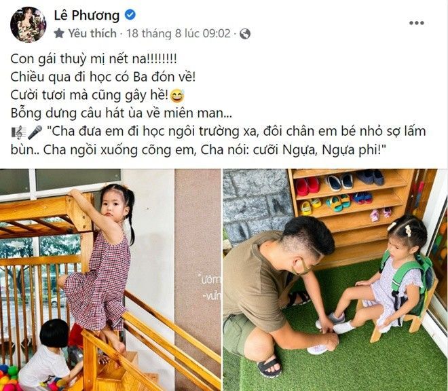The width and height of the screenshot is (448, 391).
Task: Click the Yêu thích label
Action: click(x=92, y=33)
